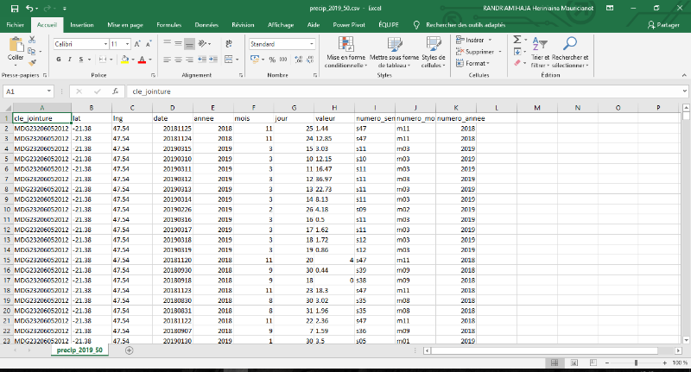Click the add new sheet plus icon

[x=129, y=350]
